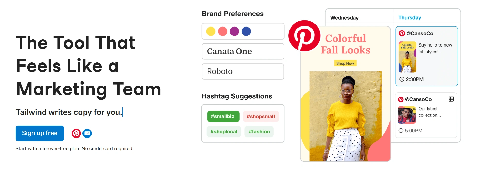The width and height of the screenshot is (481, 183).
Task: Select the purple brand color swatch
Action: tap(234, 31)
